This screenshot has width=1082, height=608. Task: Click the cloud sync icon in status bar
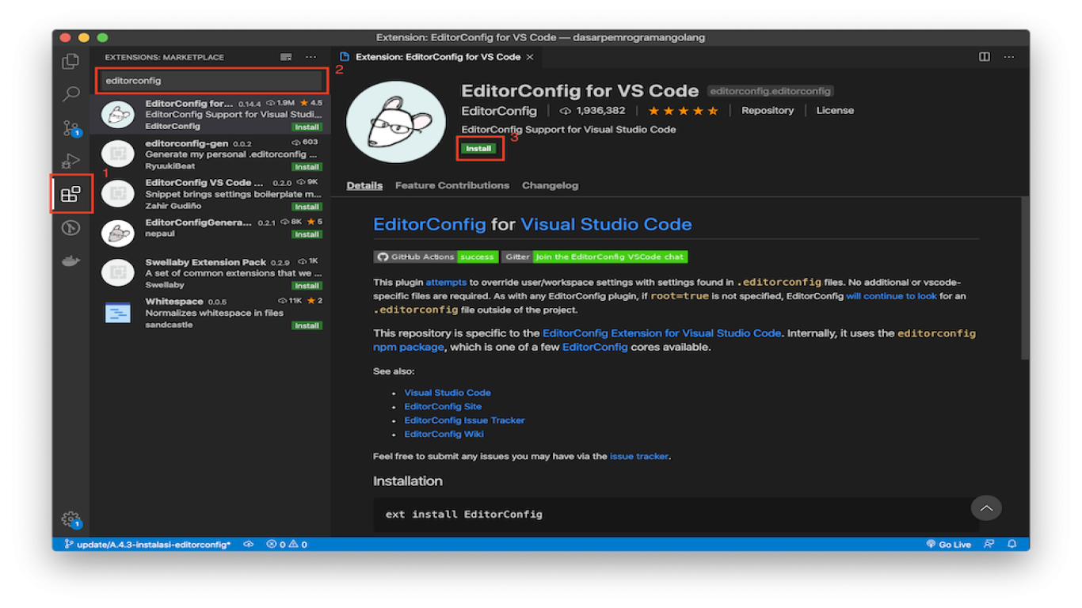coord(248,544)
